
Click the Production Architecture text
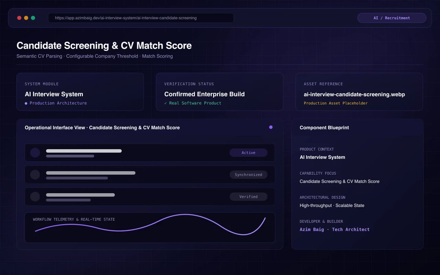[58, 103]
